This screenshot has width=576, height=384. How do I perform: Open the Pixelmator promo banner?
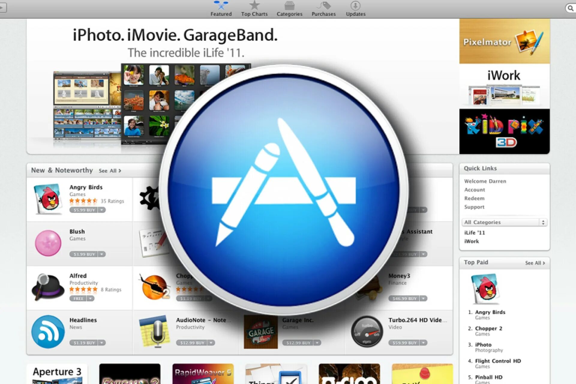coord(504,41)
